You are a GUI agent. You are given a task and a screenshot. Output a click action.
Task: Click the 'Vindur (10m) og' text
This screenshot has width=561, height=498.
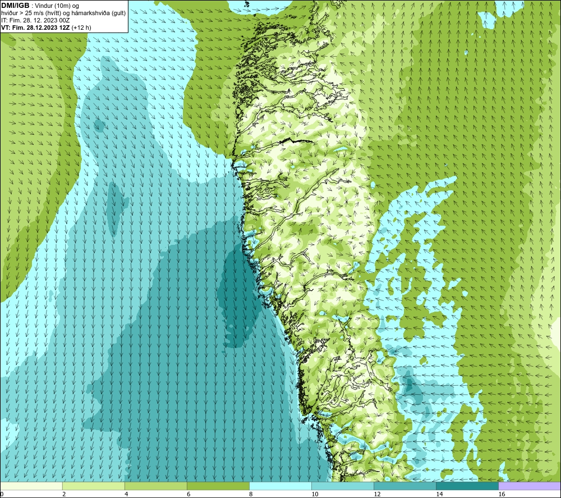pyautogui.click(x=57, y=6)
